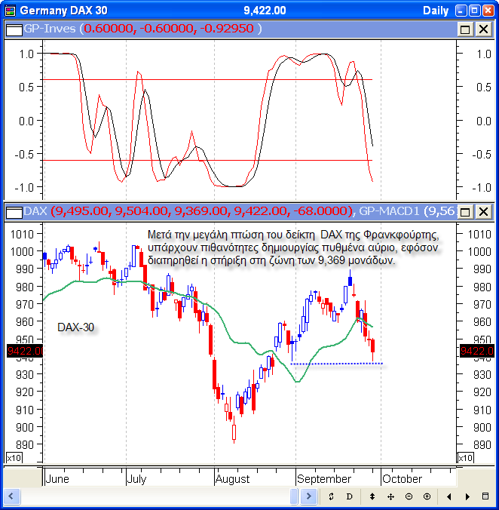Image resolution: width=499 pixels, height=510 pixels.
Task: Step chart forward with right triangle icon
Action: pyautogui.click(x=467, y=496)
